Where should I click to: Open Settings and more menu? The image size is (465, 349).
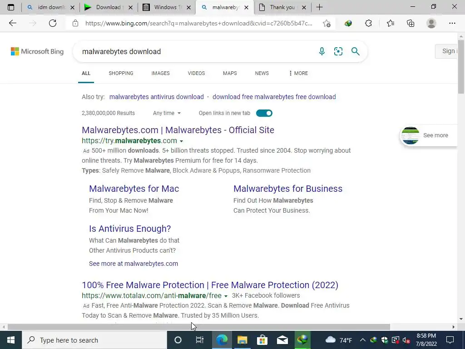pyautogui.click(x=452, y=23)
